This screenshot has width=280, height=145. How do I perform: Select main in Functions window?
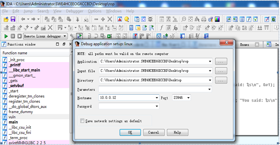13,122
